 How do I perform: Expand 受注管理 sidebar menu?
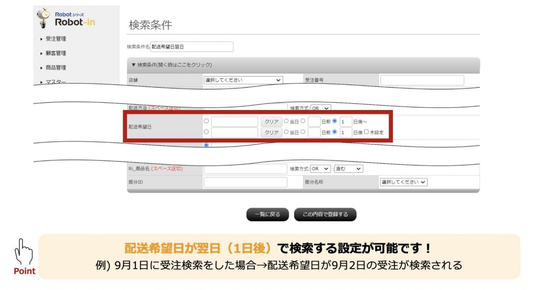coord(55,39)
